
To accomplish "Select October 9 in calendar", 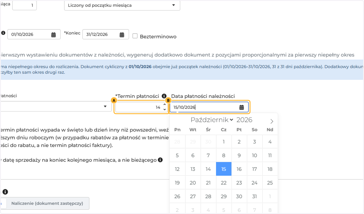I will point(239,155).
